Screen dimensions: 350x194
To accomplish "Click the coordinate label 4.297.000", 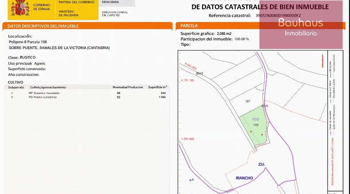I will coord(187,139).
